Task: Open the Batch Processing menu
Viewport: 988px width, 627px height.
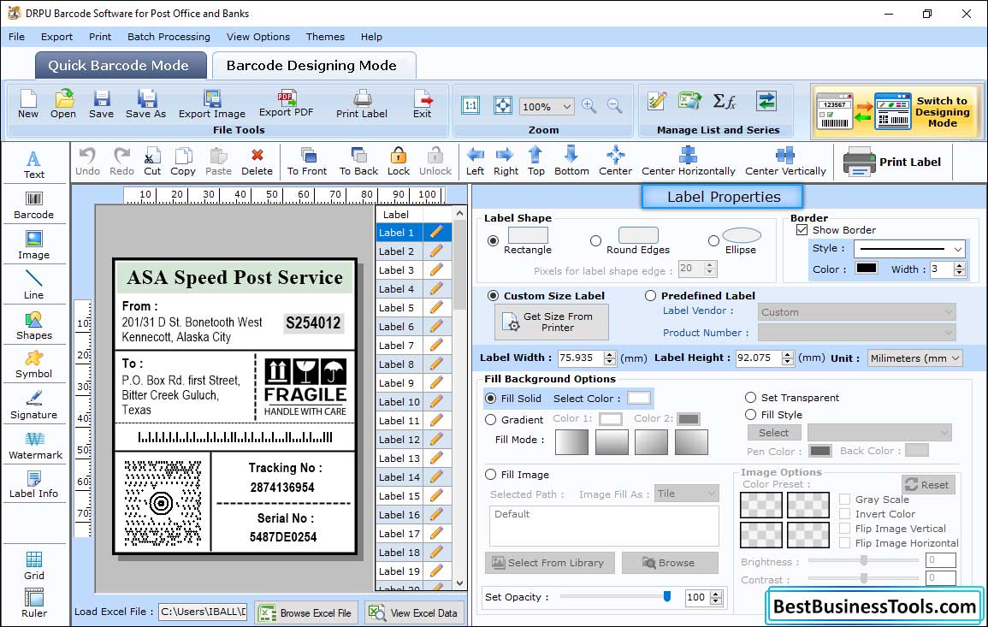Action: (x=169, y=37)
